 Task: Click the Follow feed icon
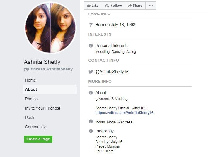click(107, 6)
